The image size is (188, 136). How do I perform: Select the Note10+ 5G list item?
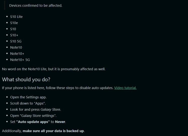20,60
